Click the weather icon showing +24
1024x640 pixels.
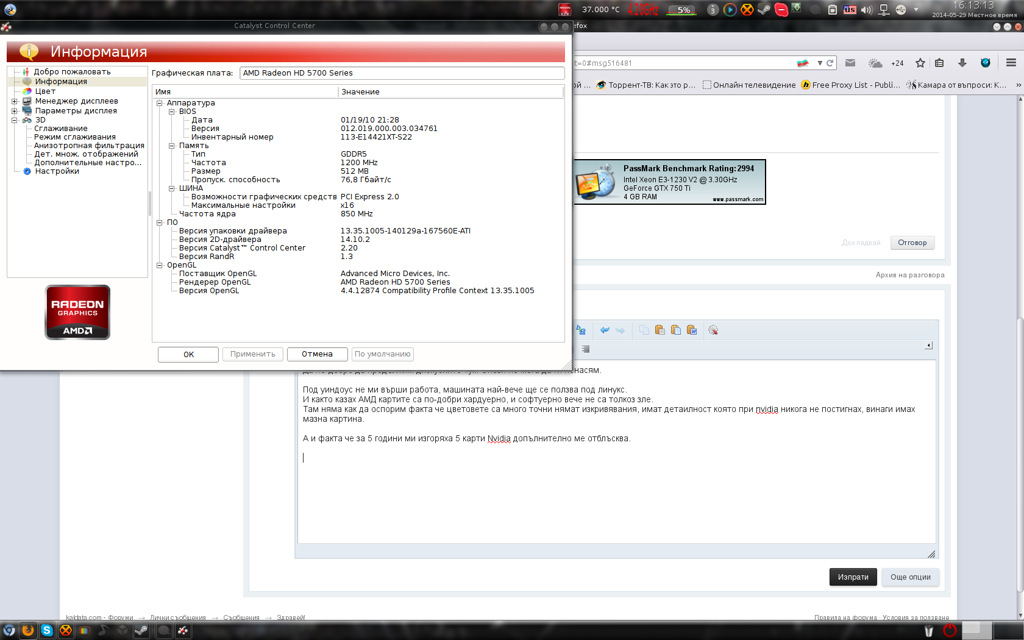[x=875, y=63]
